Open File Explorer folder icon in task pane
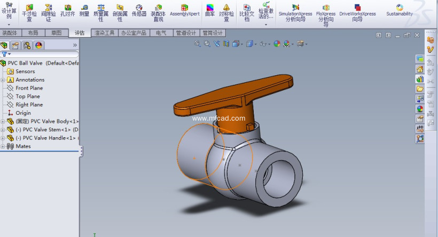This screenshot has height=237, width=438. [419, 89]
